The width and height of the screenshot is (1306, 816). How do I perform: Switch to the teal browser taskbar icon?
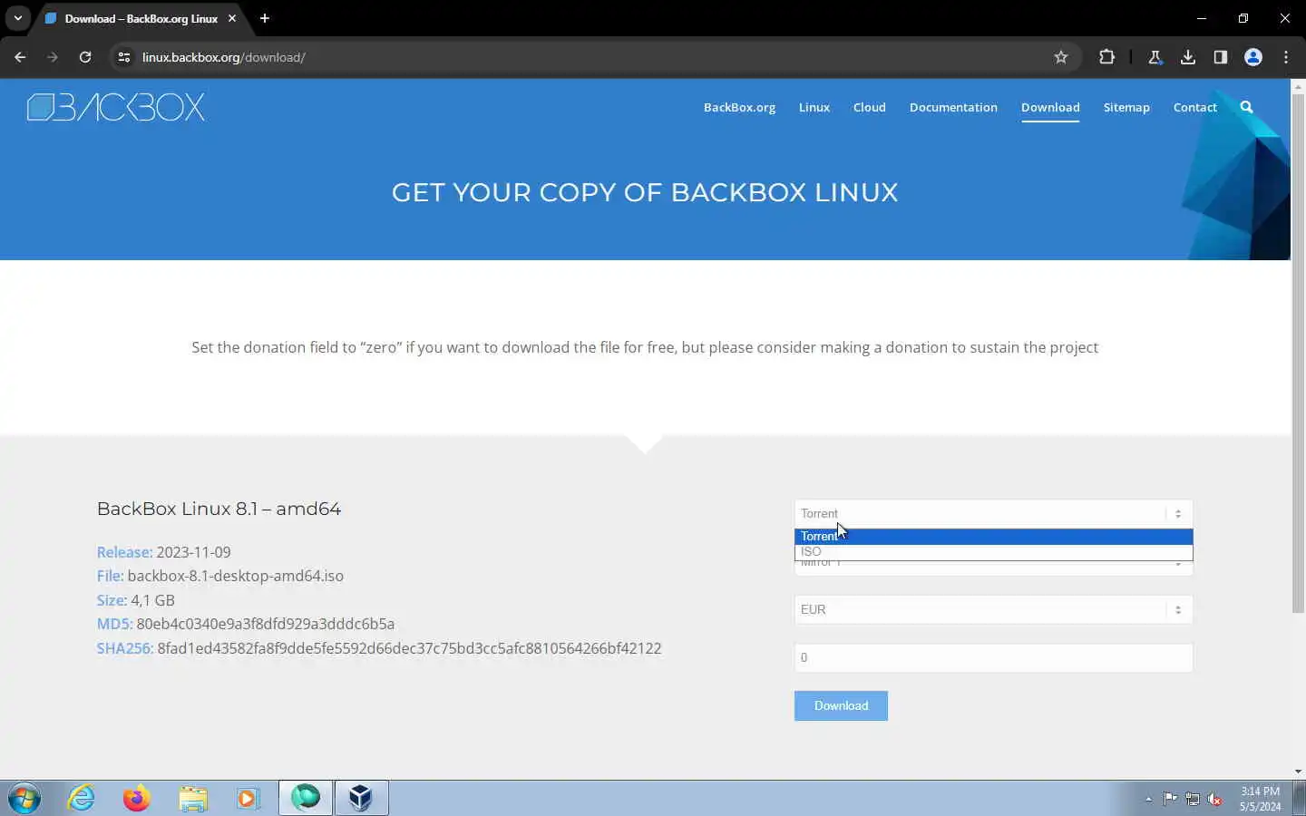coord(306,798)
